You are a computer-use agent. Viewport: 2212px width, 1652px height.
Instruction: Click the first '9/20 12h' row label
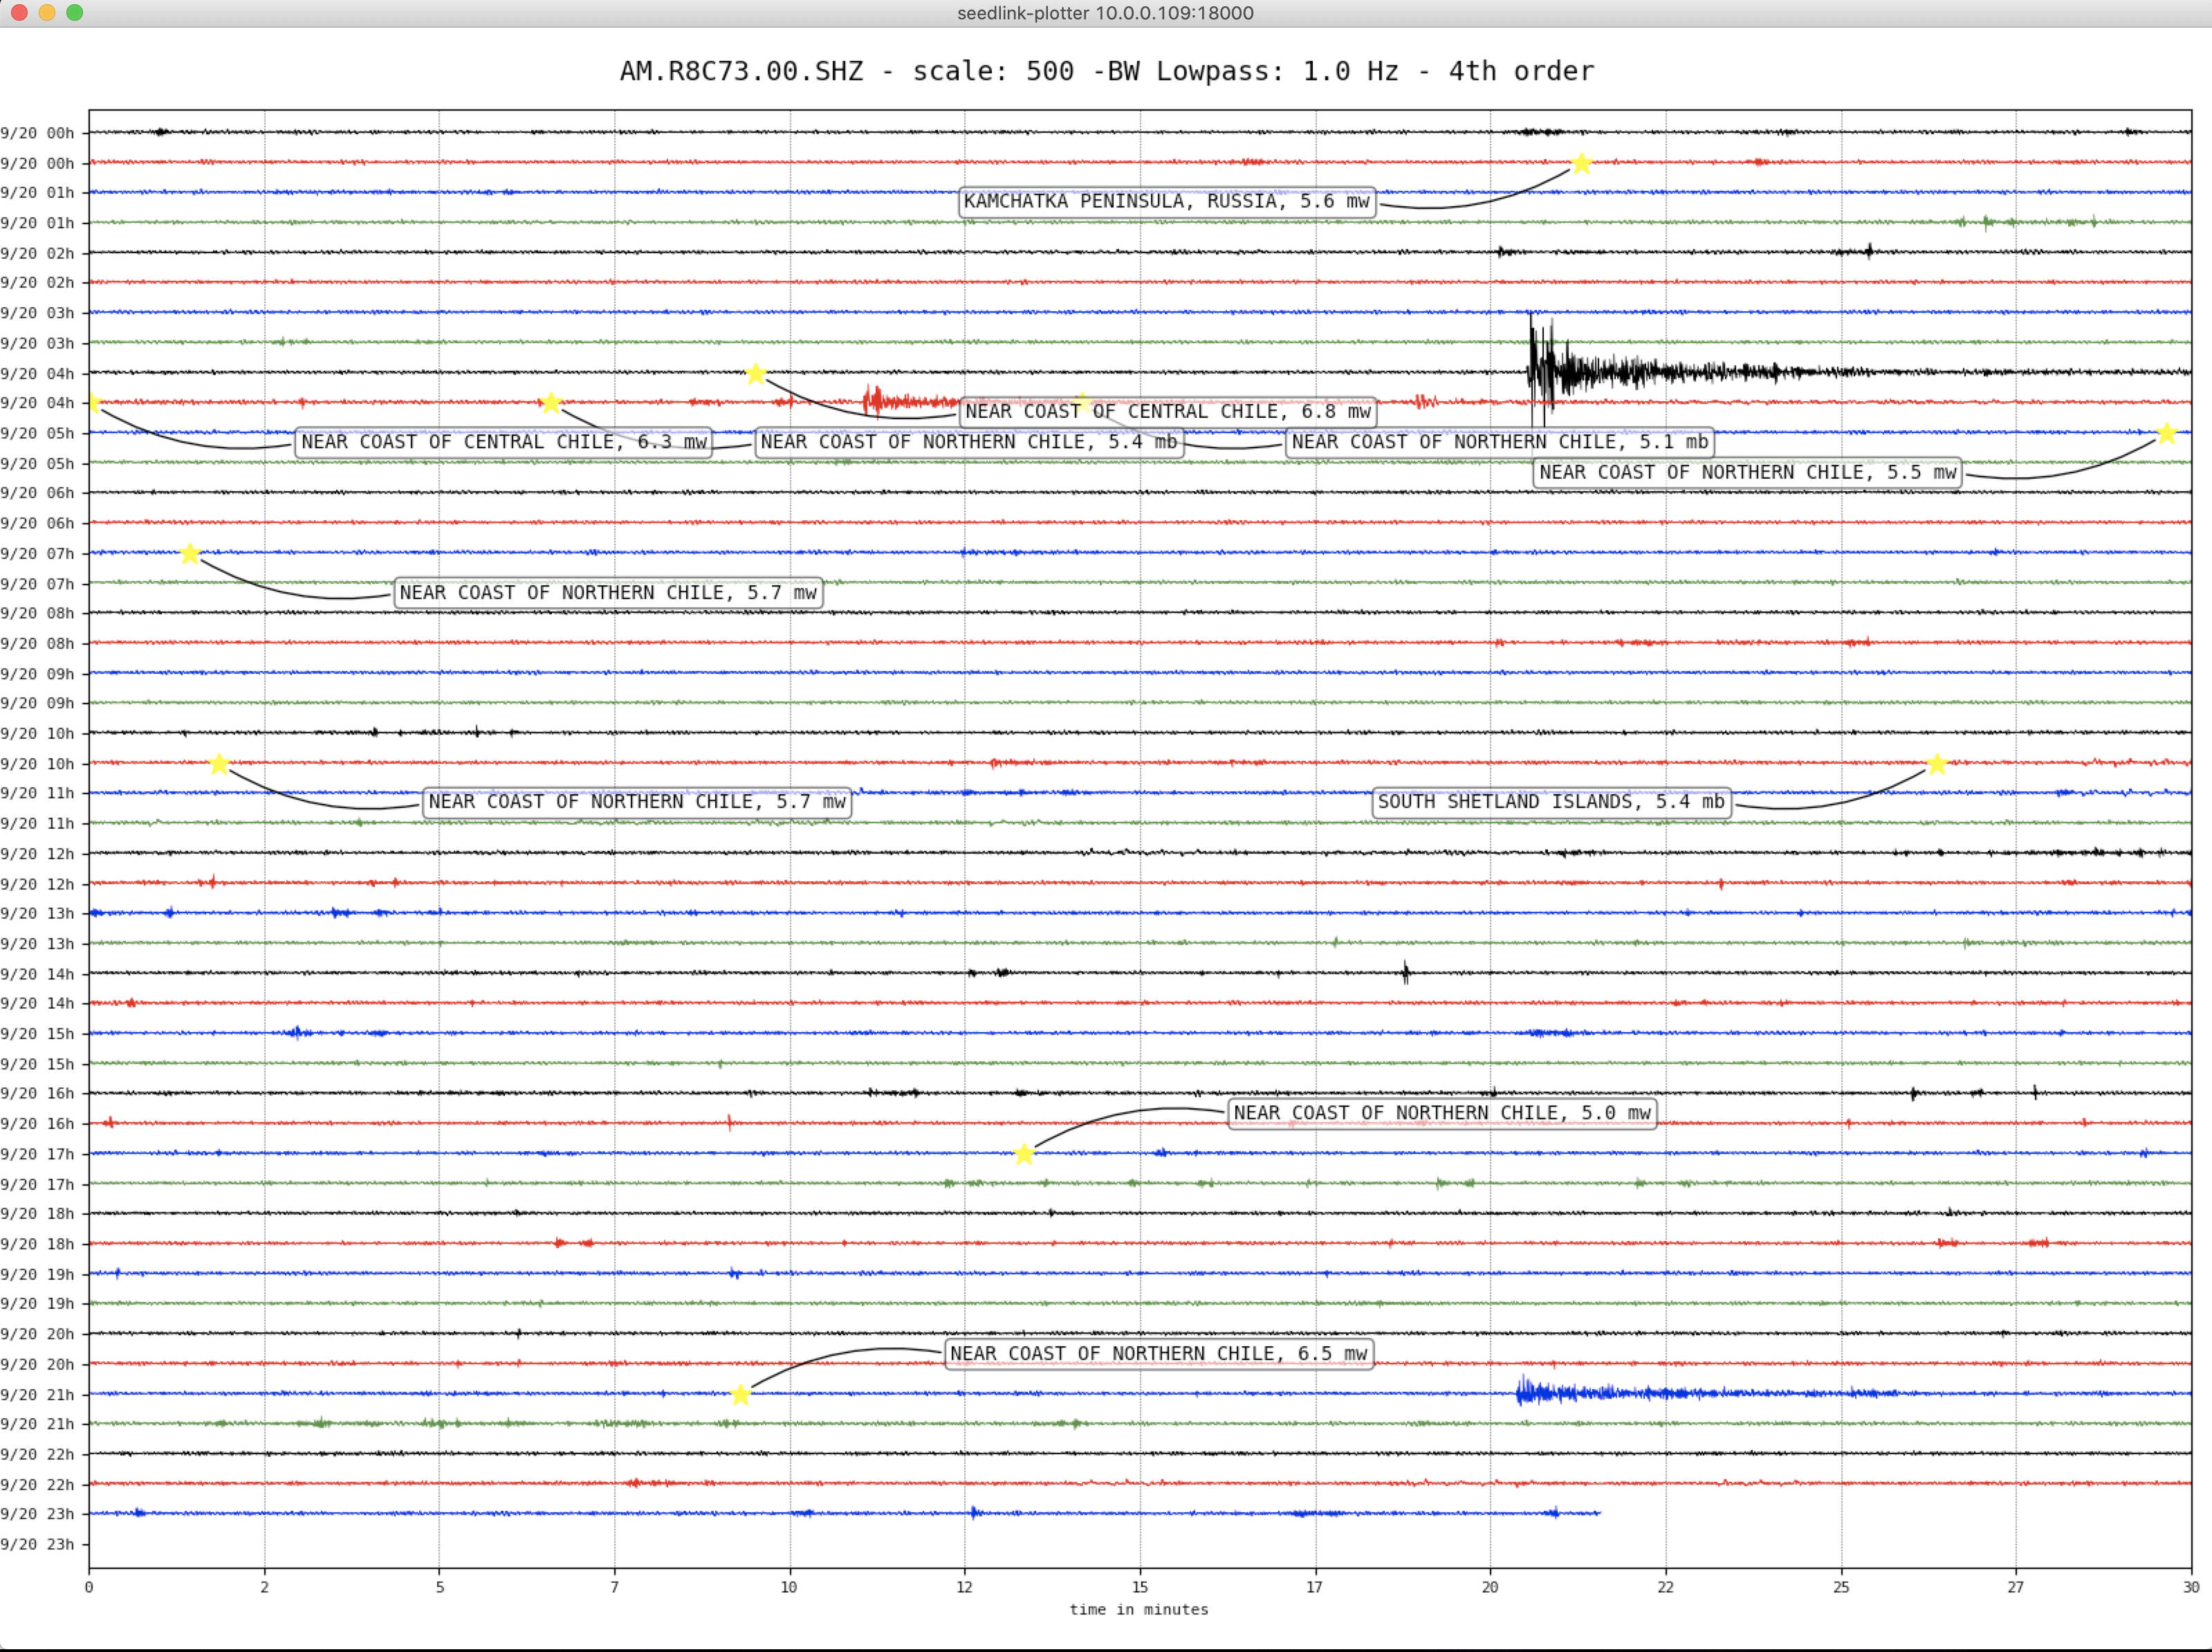click(37, 854)
